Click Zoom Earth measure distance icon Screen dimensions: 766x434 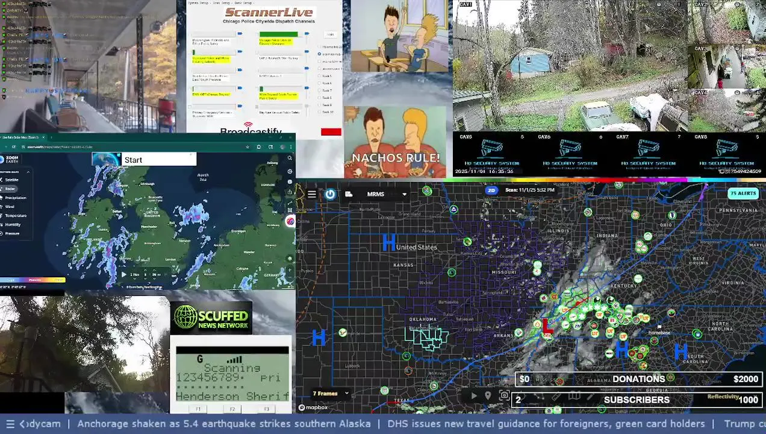pos(290,203)
